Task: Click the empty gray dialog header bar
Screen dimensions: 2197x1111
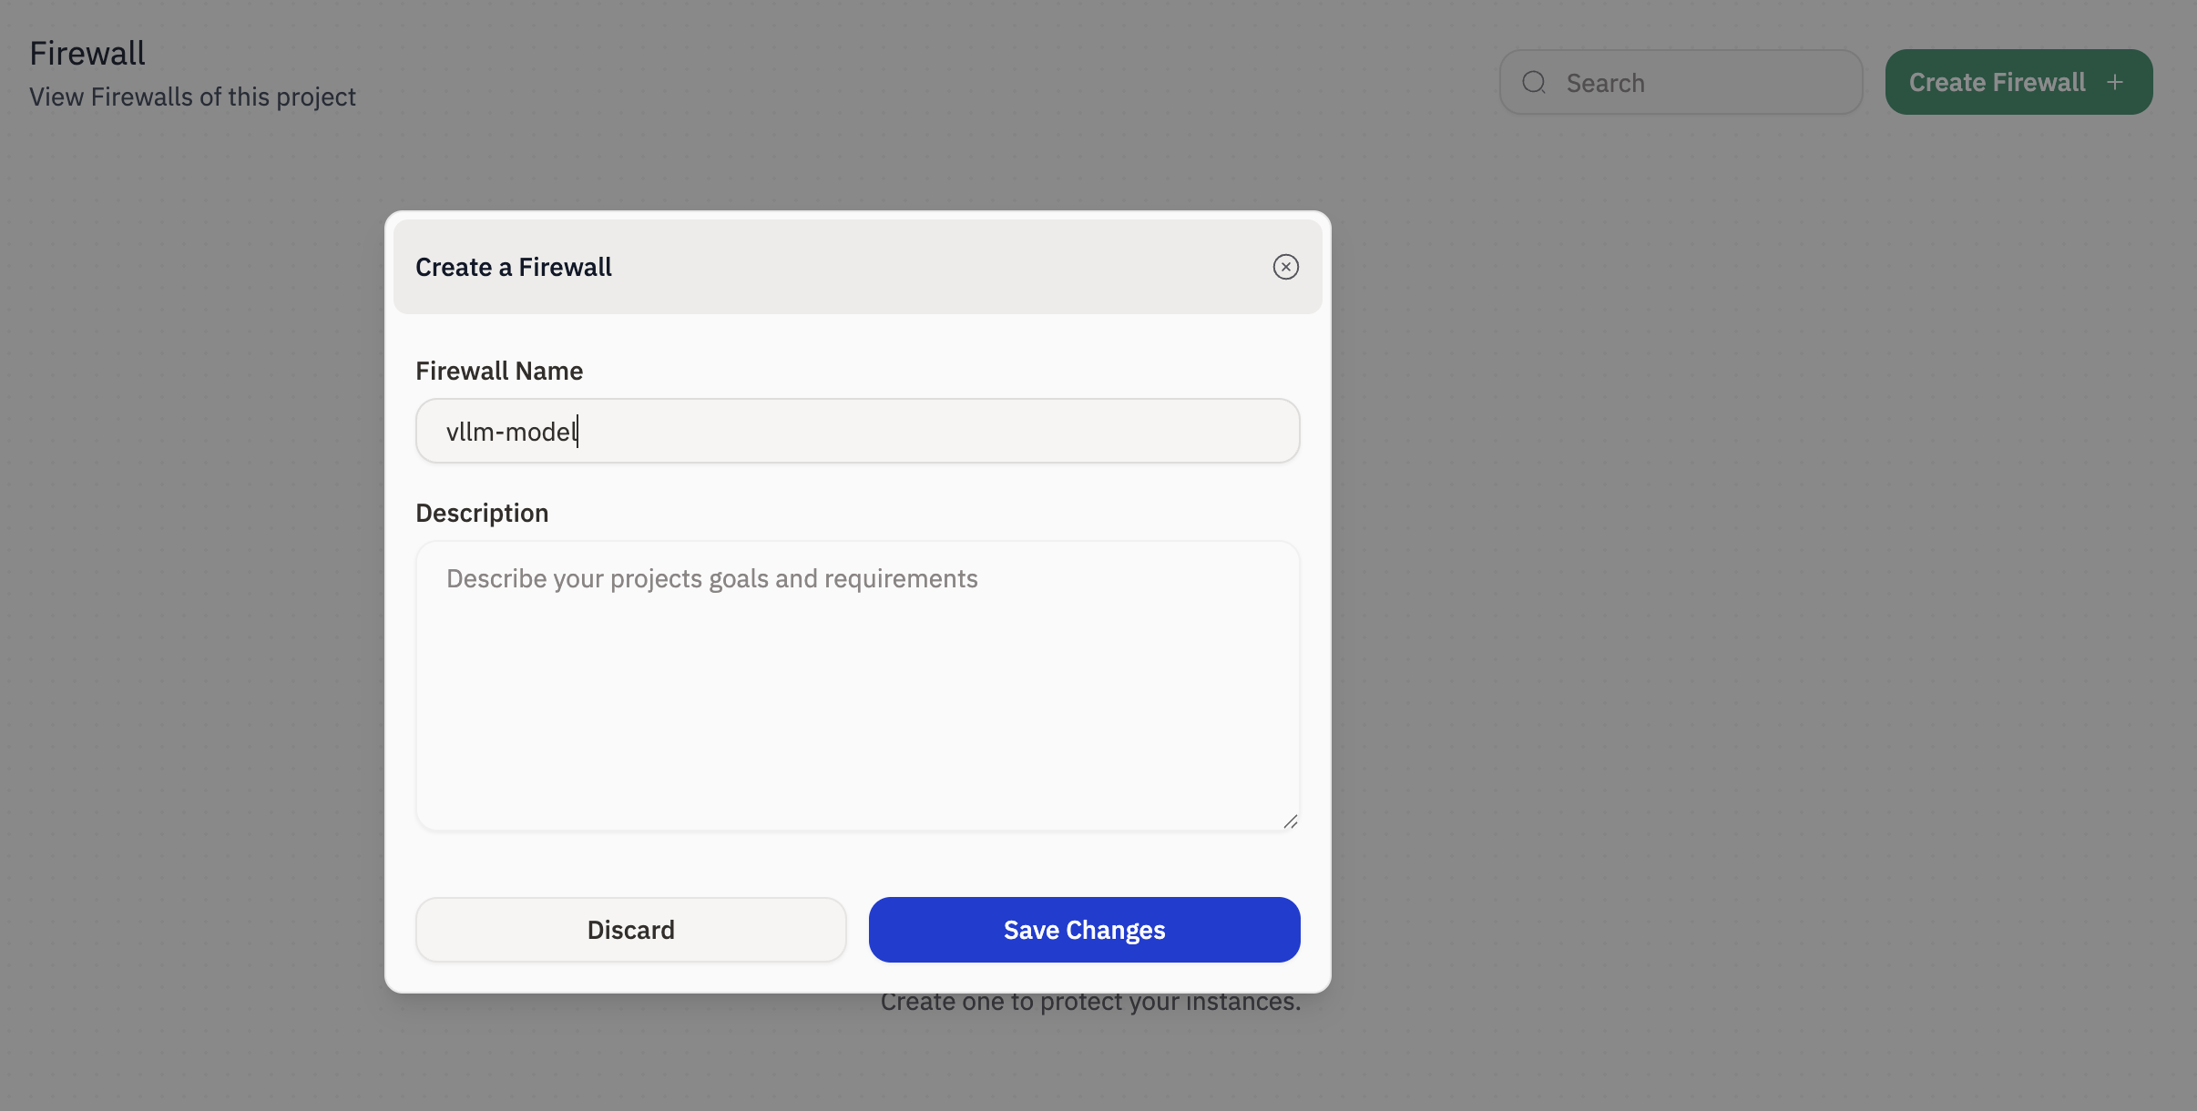Action: tap(938, 267)
